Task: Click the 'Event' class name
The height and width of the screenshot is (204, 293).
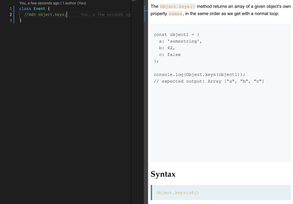Action: pos(40,8)
